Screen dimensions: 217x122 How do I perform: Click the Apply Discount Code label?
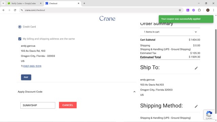(30, 92)
